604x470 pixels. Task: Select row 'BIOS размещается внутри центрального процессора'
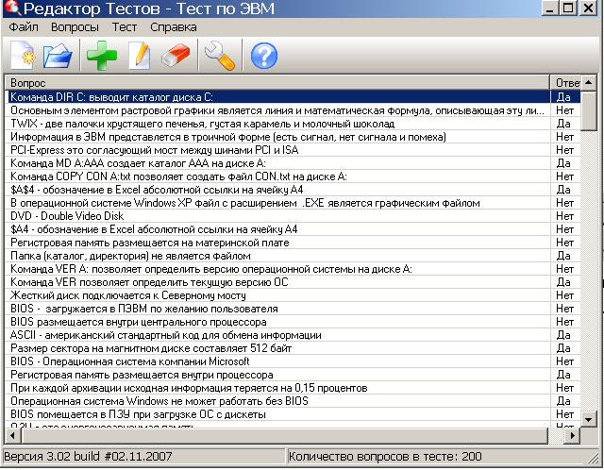293,322
